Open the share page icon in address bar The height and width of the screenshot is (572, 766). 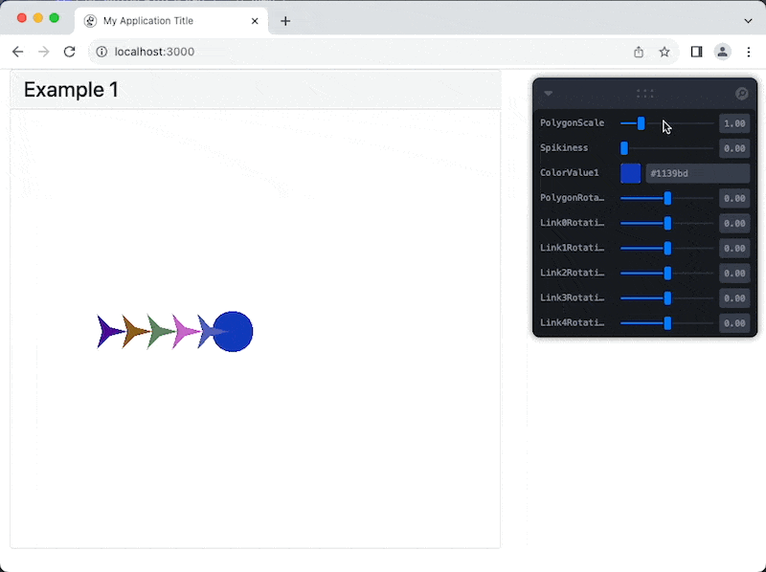[x=639, y=52]
